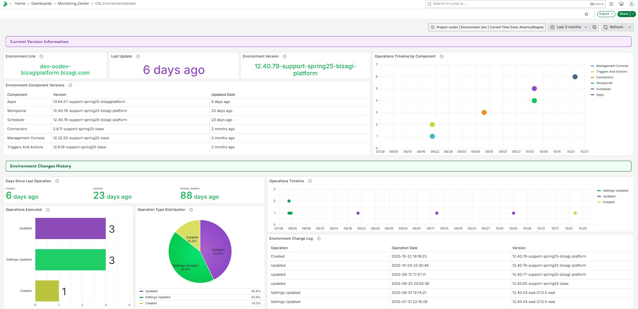Image resolution: width=638 pixels, height=309 pixels.
Task: Open the refresh interval dropdown arrow
Action: 630,27
